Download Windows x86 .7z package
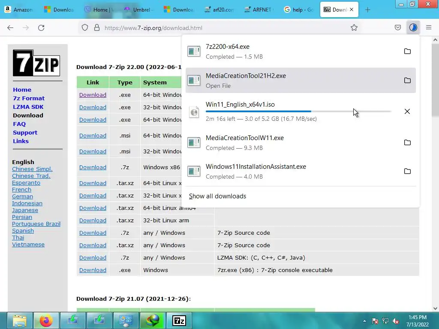The width and height of the screenshot is (439, 329). (93, 167)
